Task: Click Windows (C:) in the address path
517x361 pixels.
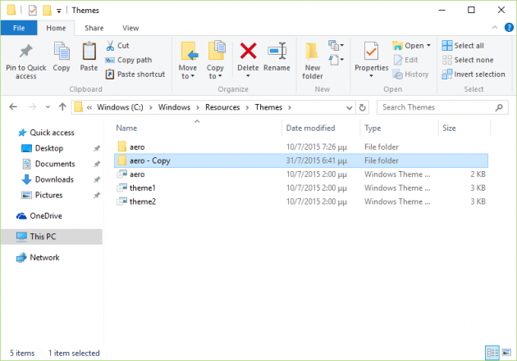Action: tap(120, 107)
